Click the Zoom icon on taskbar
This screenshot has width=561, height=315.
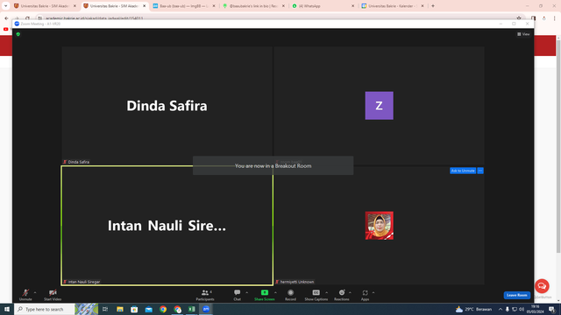(x=206, y=309)
